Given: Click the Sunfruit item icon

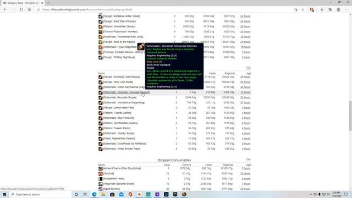Looking at the screenshot, I should click(x=100, y=174).
